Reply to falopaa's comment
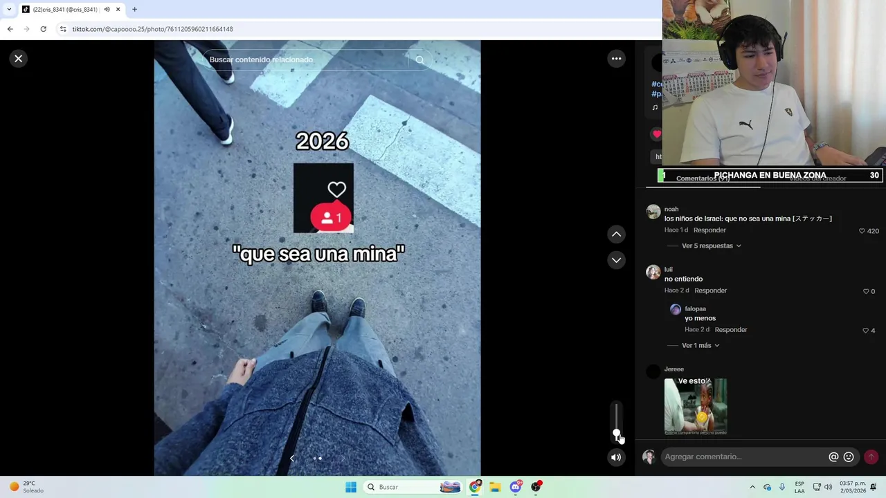Screen dimensions: 886x498 (730, 330)
